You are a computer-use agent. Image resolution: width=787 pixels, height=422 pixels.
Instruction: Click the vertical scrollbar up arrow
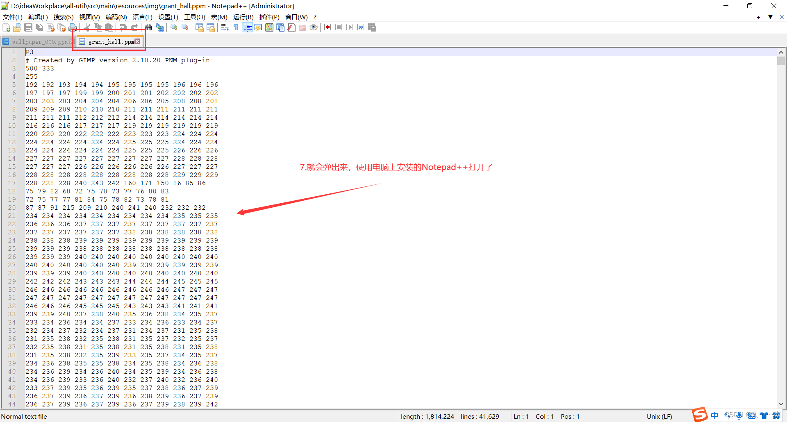781,52
